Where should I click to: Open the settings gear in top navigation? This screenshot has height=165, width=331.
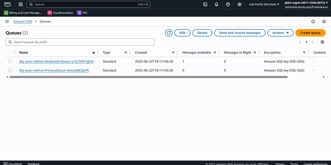[239, 5]
